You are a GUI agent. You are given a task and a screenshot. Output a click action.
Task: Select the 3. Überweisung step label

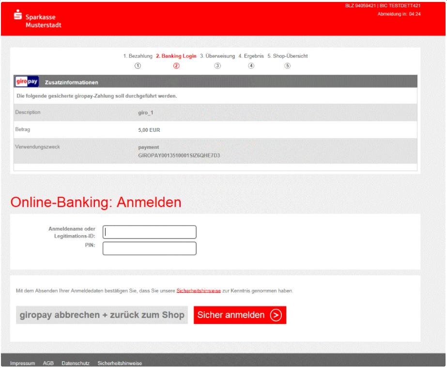click(x=217, y=56)
